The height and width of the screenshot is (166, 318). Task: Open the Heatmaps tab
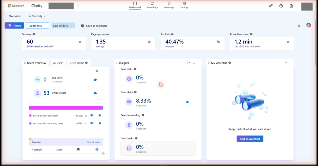click(x=169, y=5)
